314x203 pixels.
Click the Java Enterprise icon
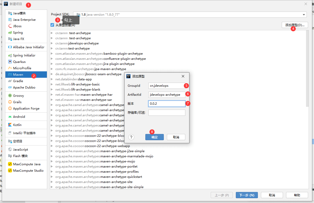click(10, 20)
